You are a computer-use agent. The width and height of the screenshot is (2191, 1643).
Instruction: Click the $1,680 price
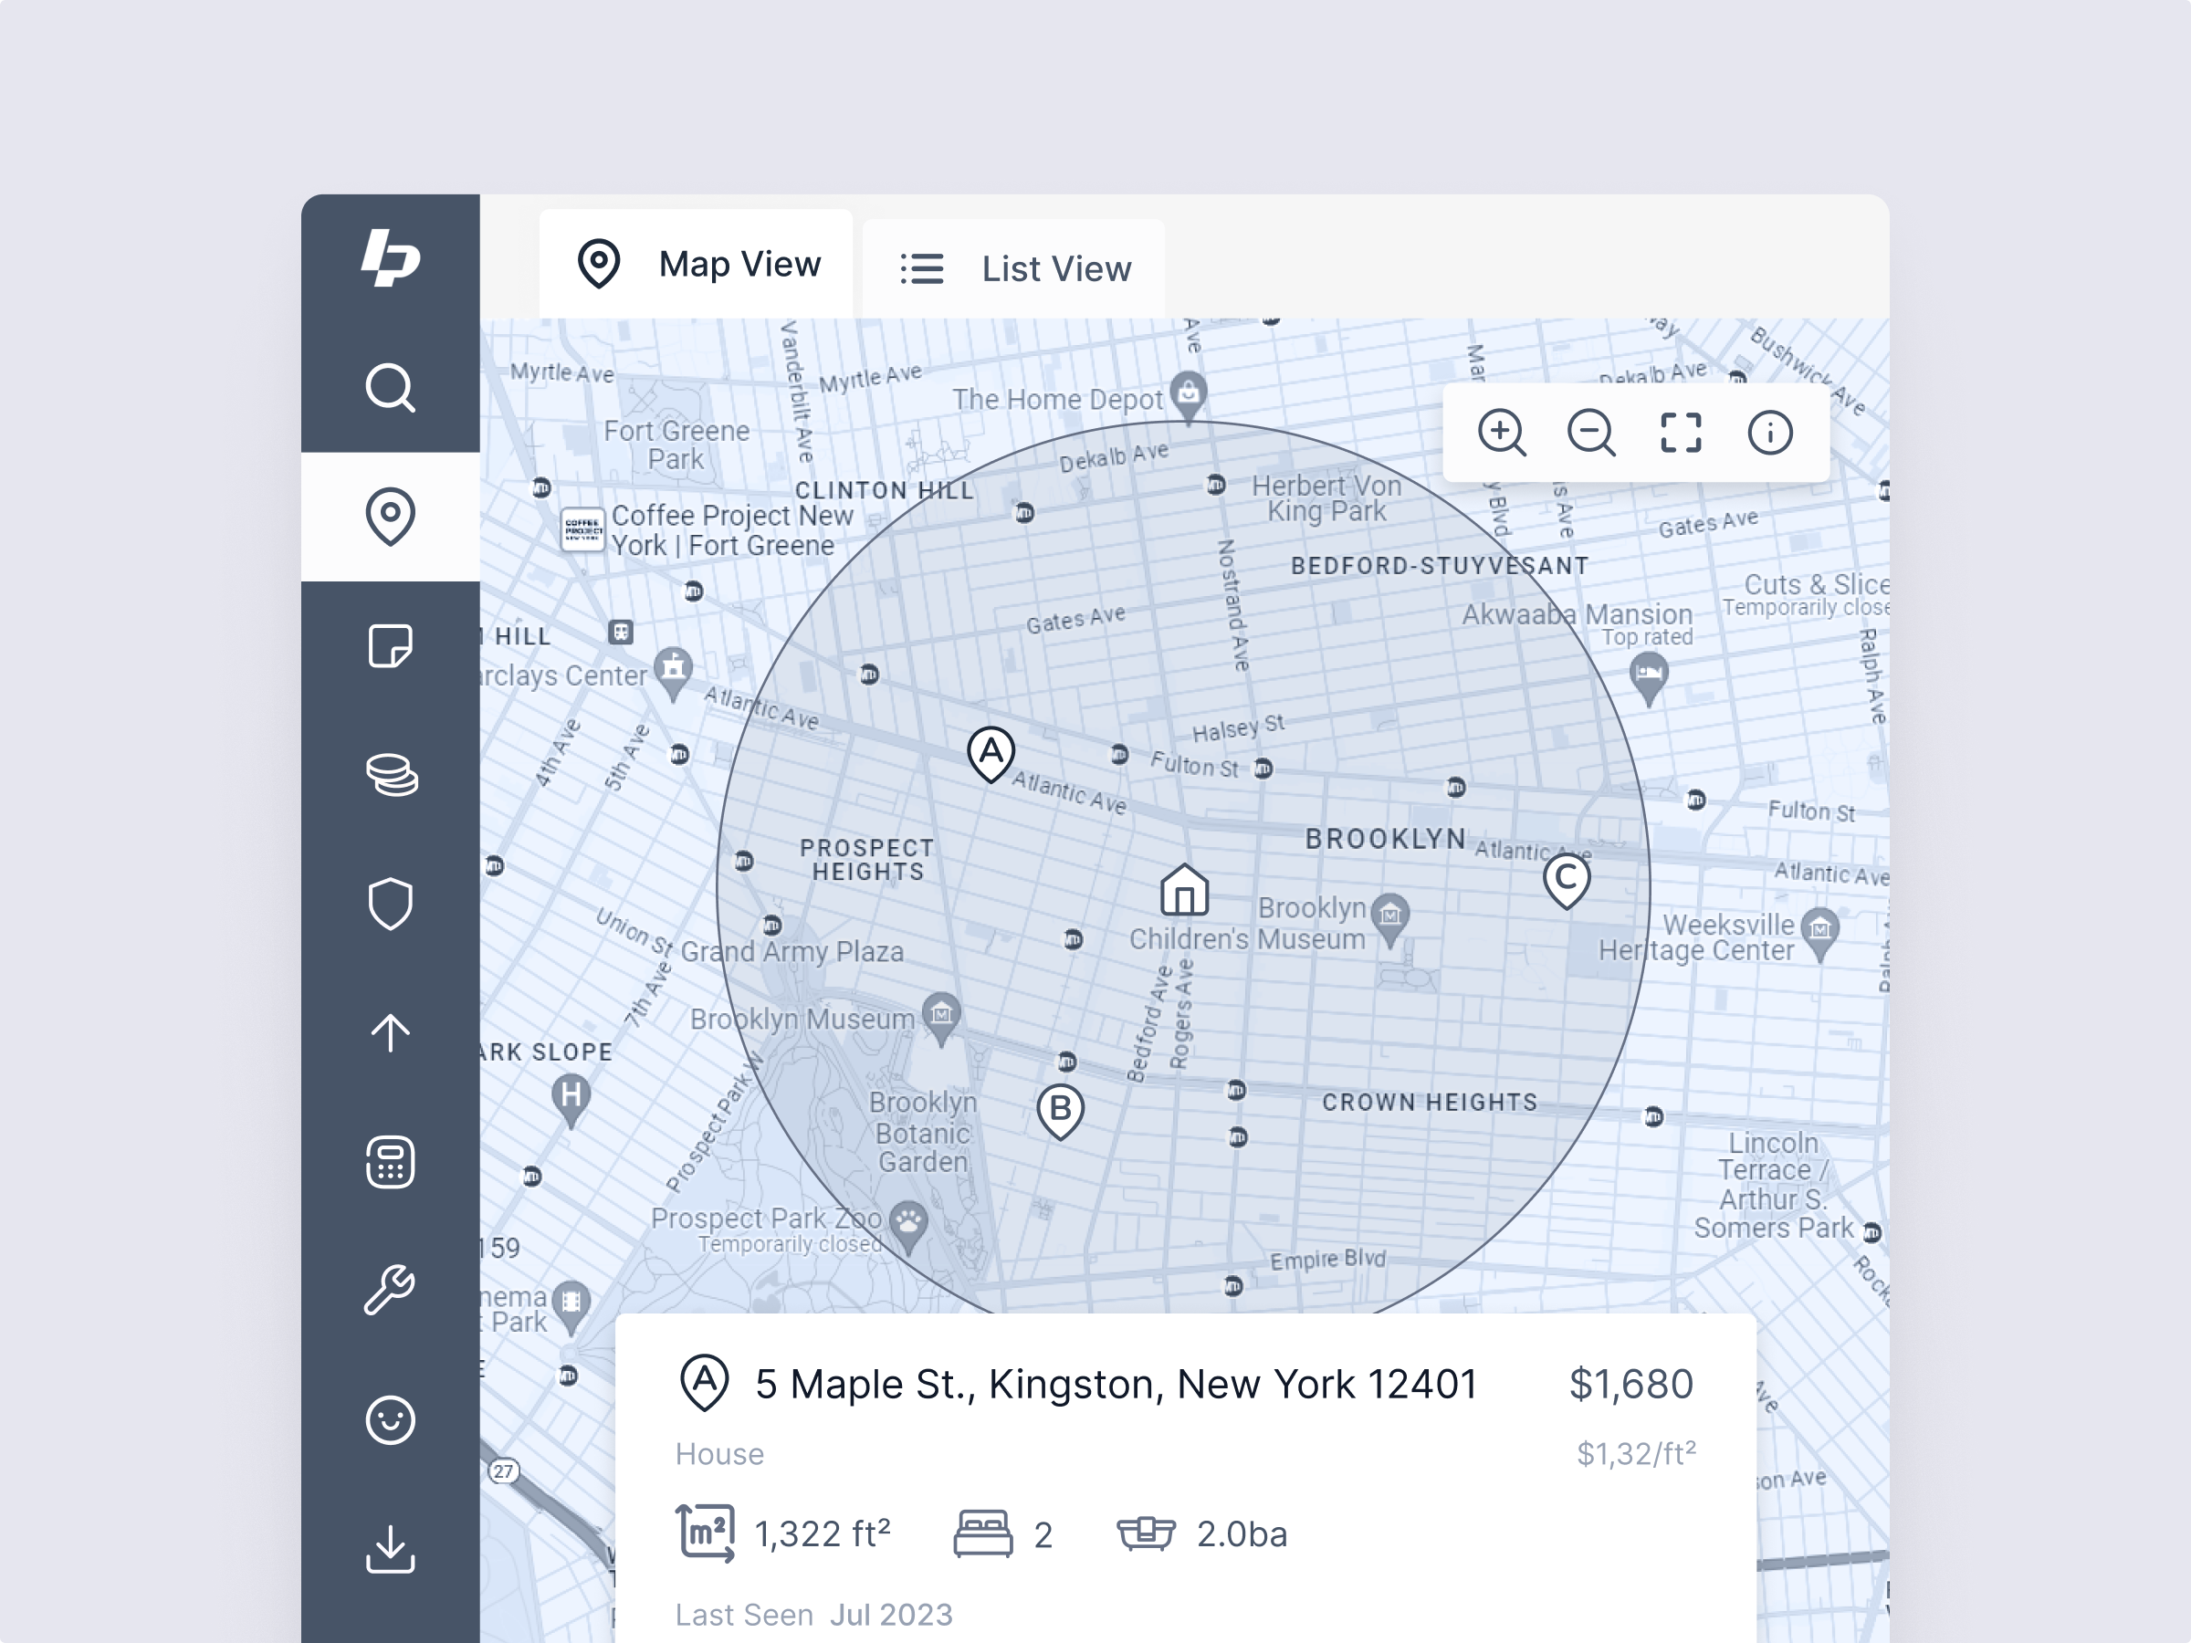click(1631, 1384)
